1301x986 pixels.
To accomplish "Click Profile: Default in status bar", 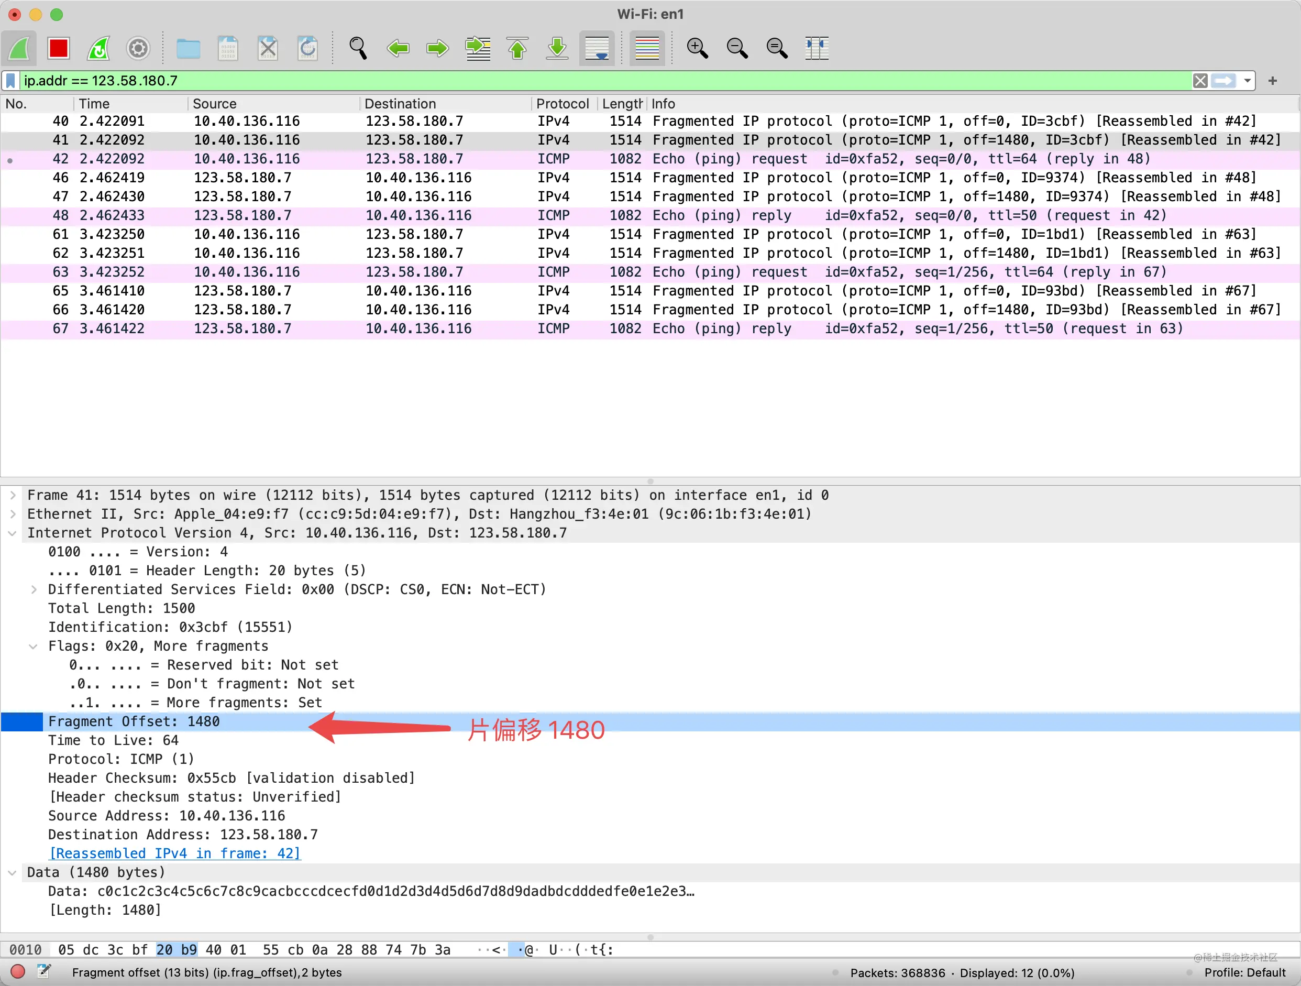I will coord(1245,972).
